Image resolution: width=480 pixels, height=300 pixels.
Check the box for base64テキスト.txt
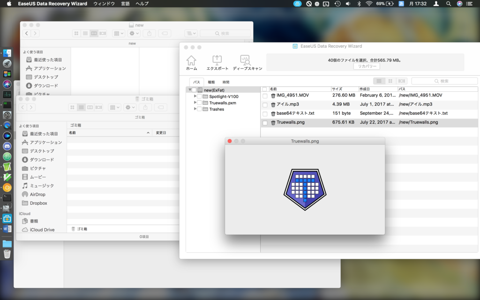point(265,113)
